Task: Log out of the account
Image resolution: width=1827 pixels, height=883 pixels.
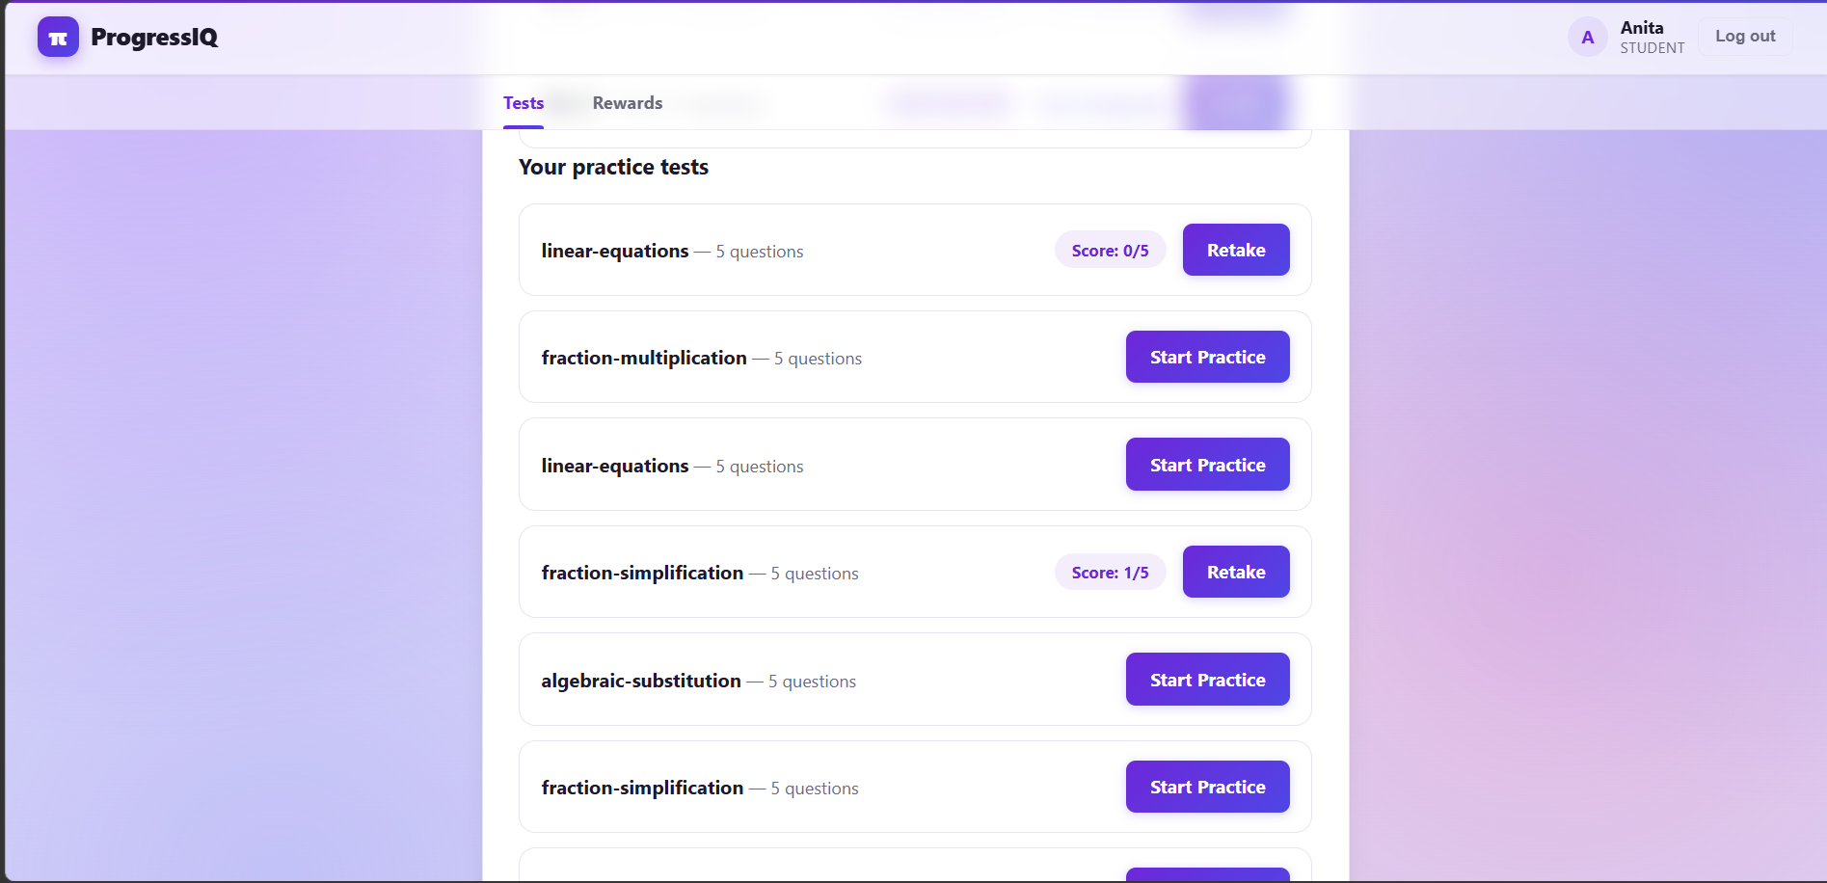Action: click(1745, 37)
